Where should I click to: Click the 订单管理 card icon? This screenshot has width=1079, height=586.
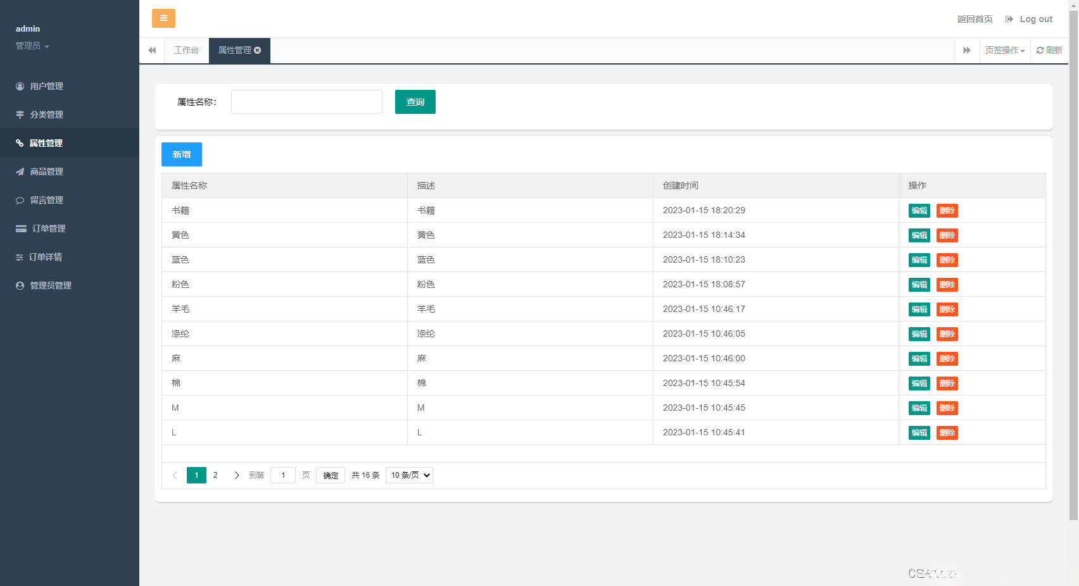click(21, 228)
